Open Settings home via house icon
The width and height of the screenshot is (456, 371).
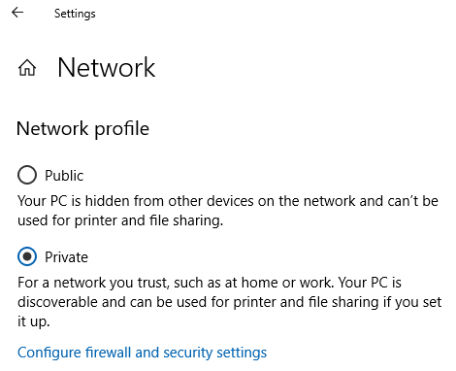tap(27, 68)
